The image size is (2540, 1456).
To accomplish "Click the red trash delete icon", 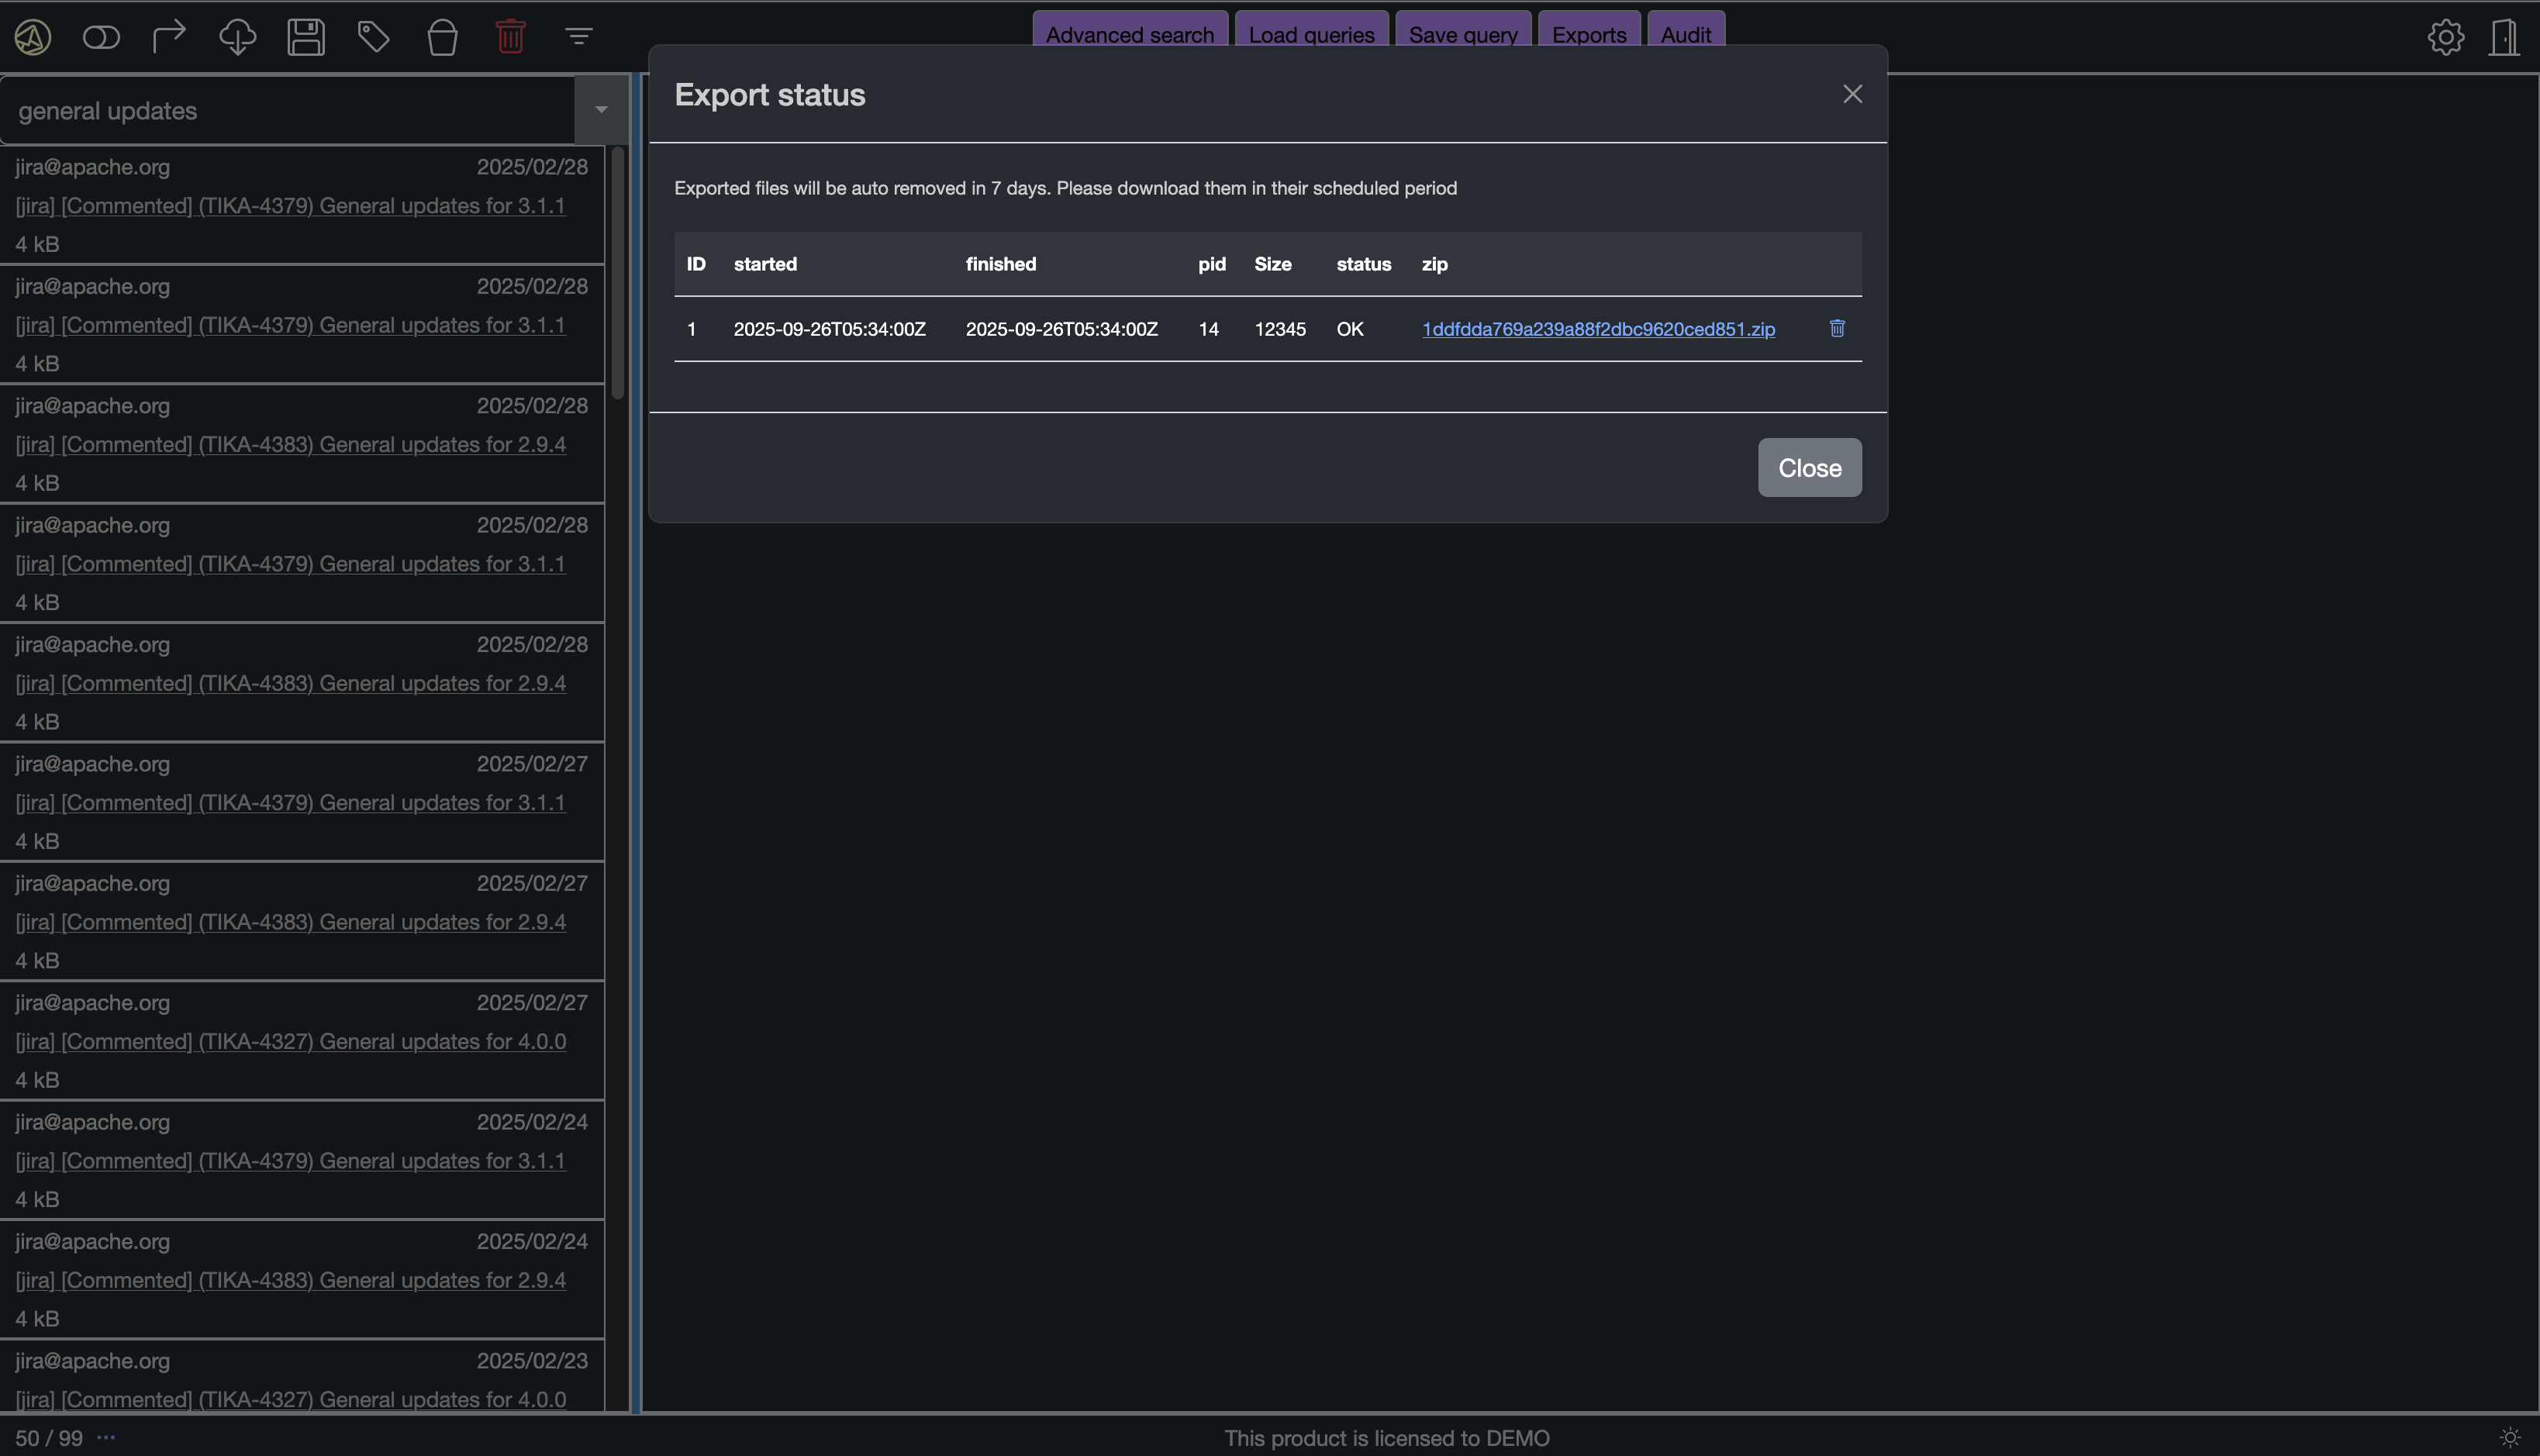I will [510, 38].
